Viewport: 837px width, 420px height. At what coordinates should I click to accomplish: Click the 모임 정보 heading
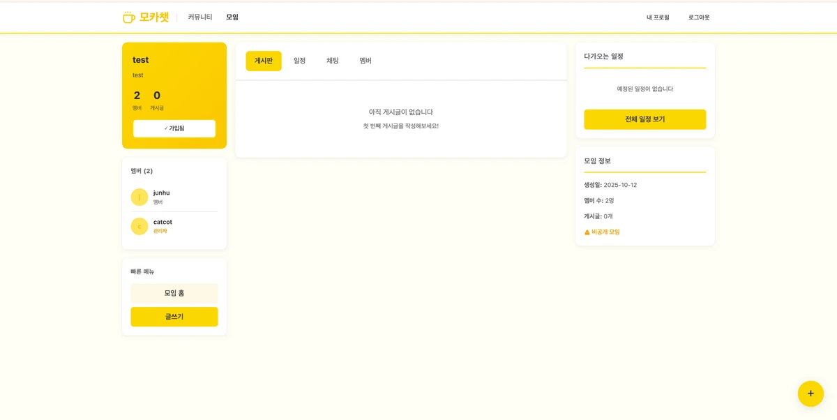pyautogui.click(x=598, y=161)
